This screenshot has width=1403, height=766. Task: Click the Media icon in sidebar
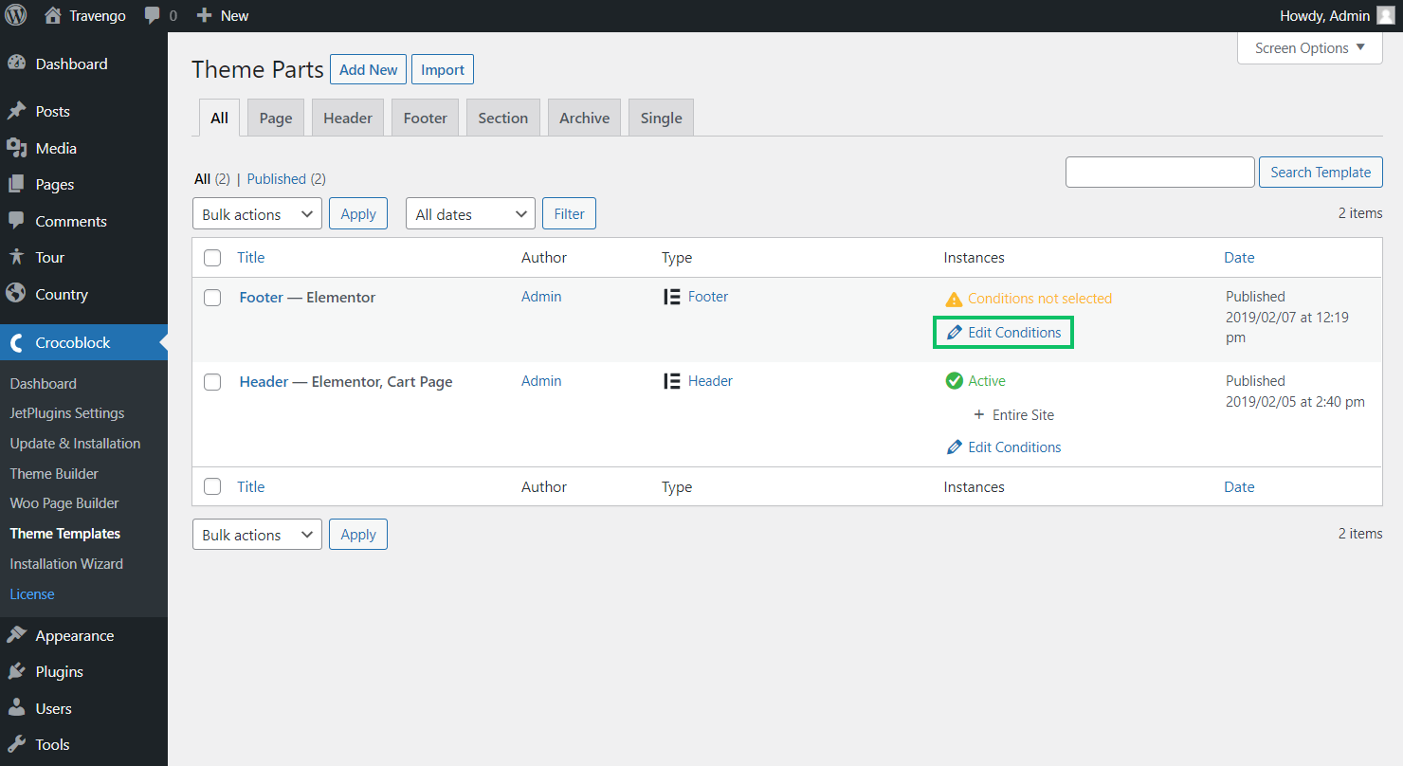pyautogui.click(x=16, y=148)
